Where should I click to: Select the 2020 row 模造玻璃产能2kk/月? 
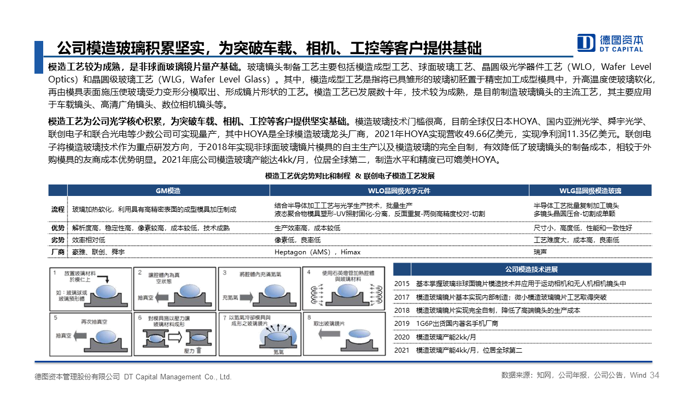tap(522, 337)
